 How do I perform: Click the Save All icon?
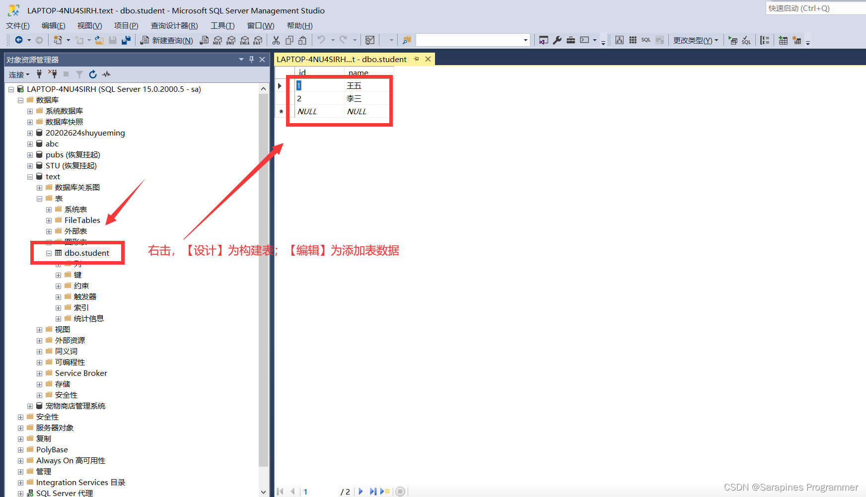[x=126, y=40]
